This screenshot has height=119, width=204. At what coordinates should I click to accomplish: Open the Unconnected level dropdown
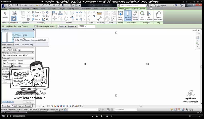[x=72, y=26]
